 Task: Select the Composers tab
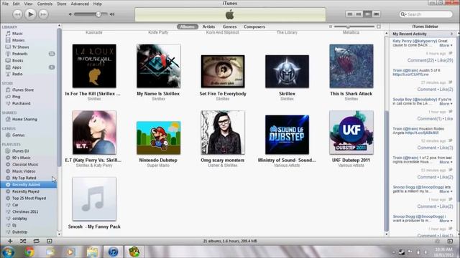[254, 27]
